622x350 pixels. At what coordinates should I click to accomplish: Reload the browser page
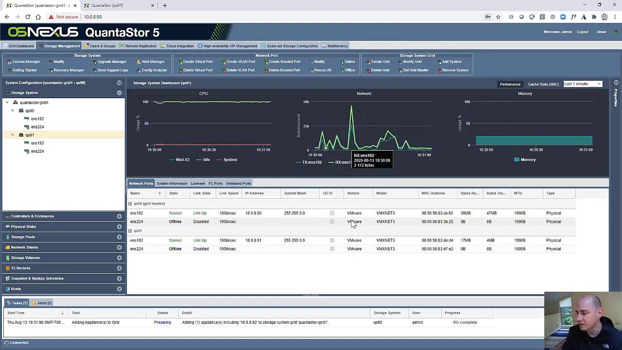click(28, 17)
